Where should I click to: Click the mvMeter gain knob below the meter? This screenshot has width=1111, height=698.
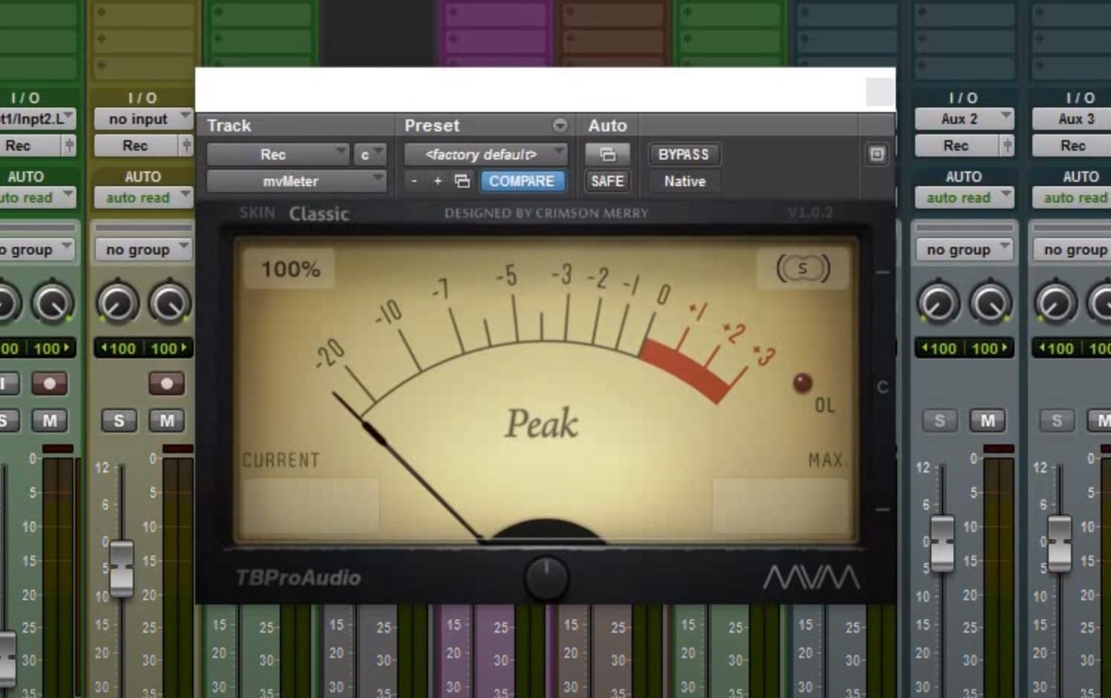pyautogui.click(x=546, y=577)
